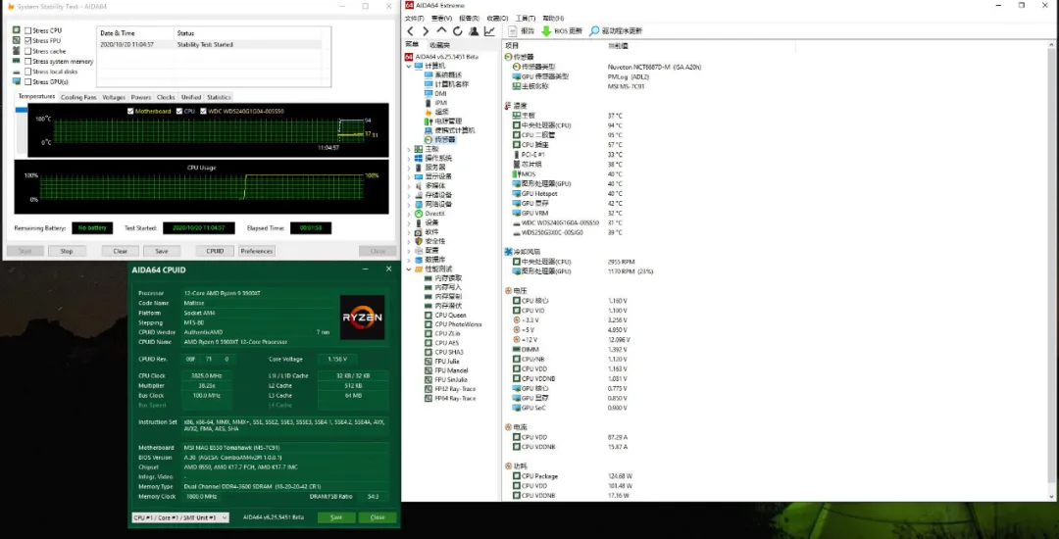The height and width of the screenshot is (539, 1059).
Task: Open the CPU core selector dropdown
Action: point(180,517)
